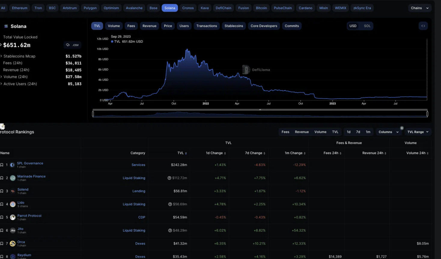Sort the table by Fees 24h column
Image resolution: width=441 pixels, height=259 pixels.
coord(332,153)
